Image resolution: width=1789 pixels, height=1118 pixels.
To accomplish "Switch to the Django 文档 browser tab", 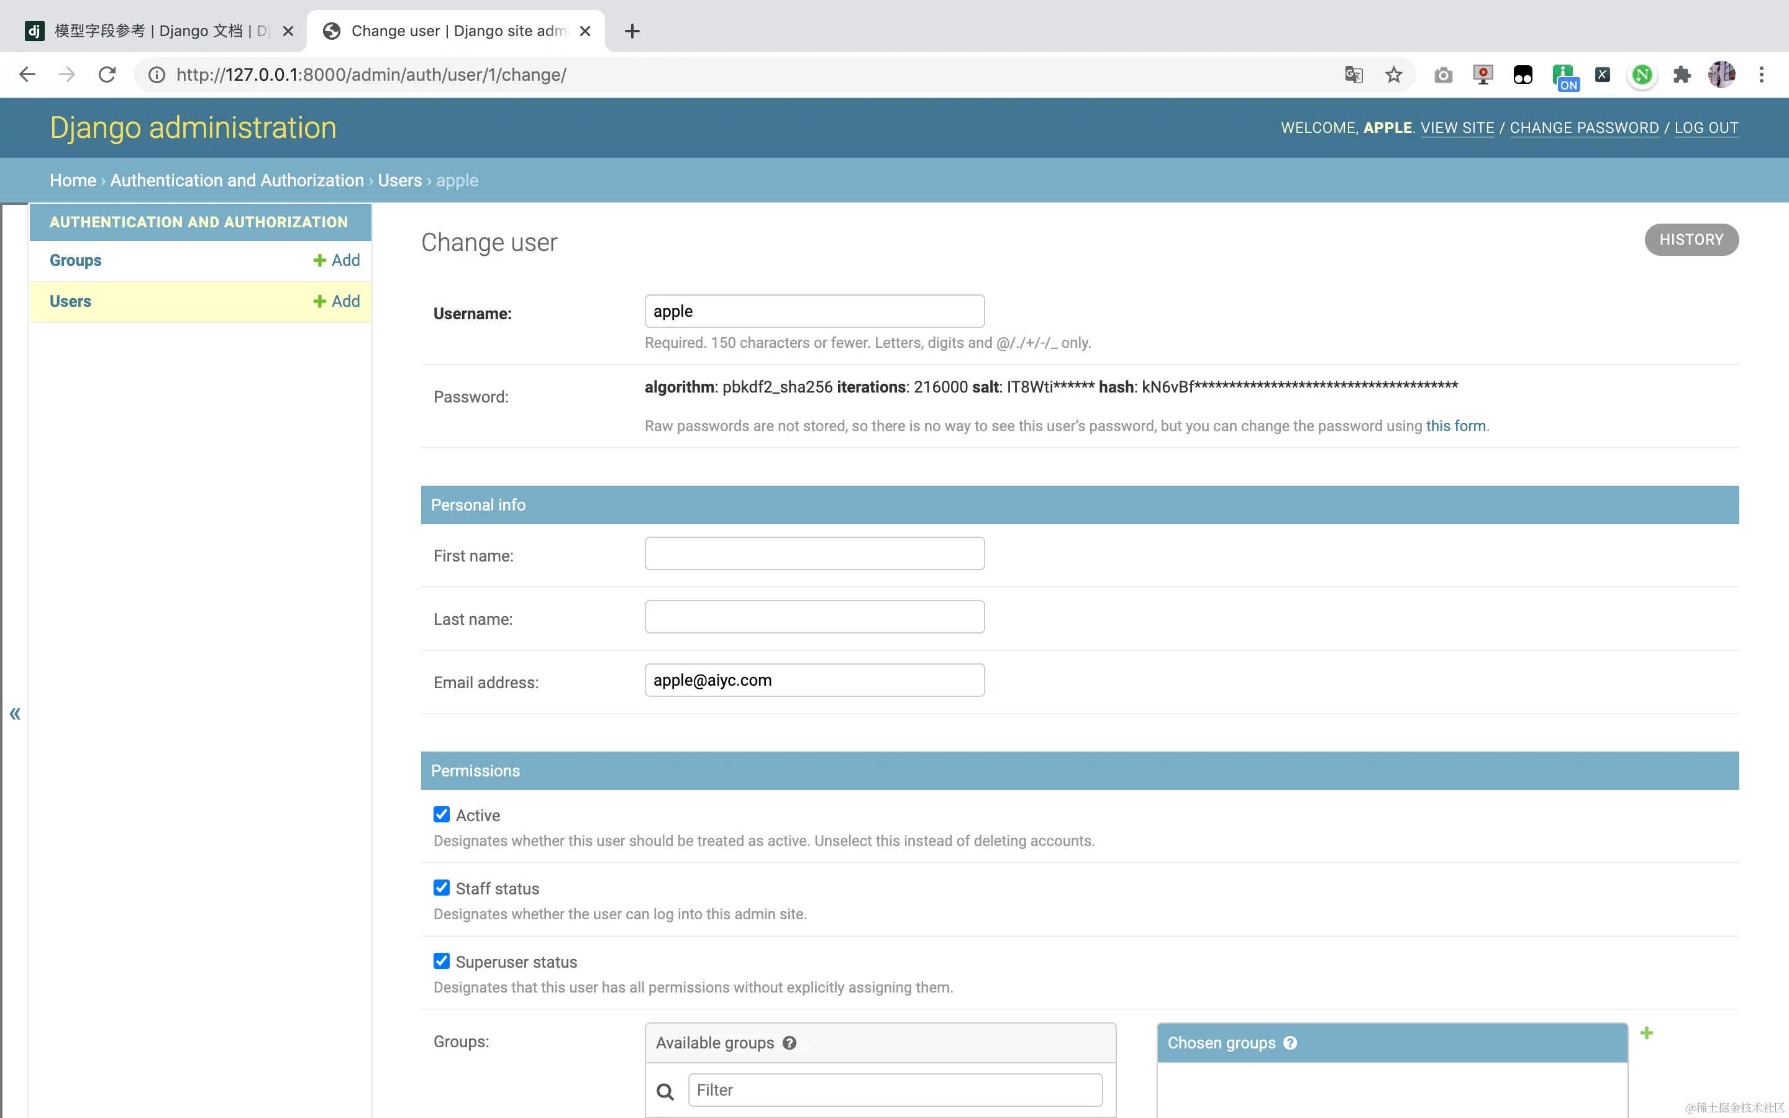I will tap(159, 31).
